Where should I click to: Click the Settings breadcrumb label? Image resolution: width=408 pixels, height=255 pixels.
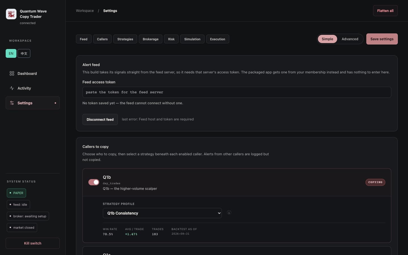click(x=110, y=11)
